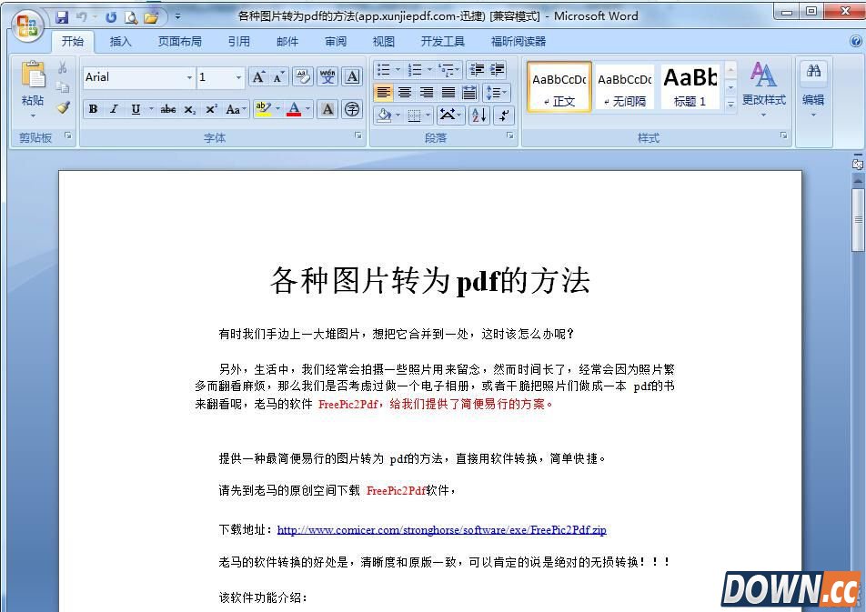Open the 审阅 (Review) ribbon tab
Screen dimensions: 866x612
coord(335,41)
